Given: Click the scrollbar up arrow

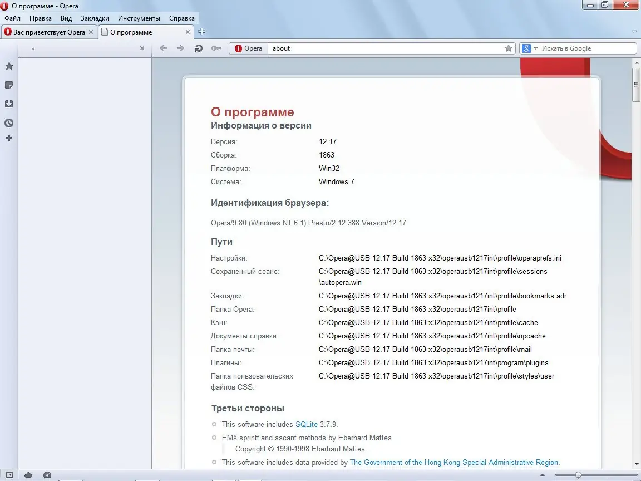Looking at the screenshot, I should click(x=635, y=63).
